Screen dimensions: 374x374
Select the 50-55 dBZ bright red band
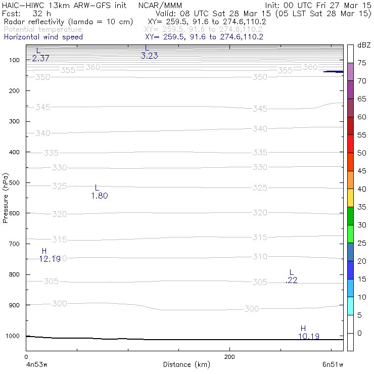[350, 144]
